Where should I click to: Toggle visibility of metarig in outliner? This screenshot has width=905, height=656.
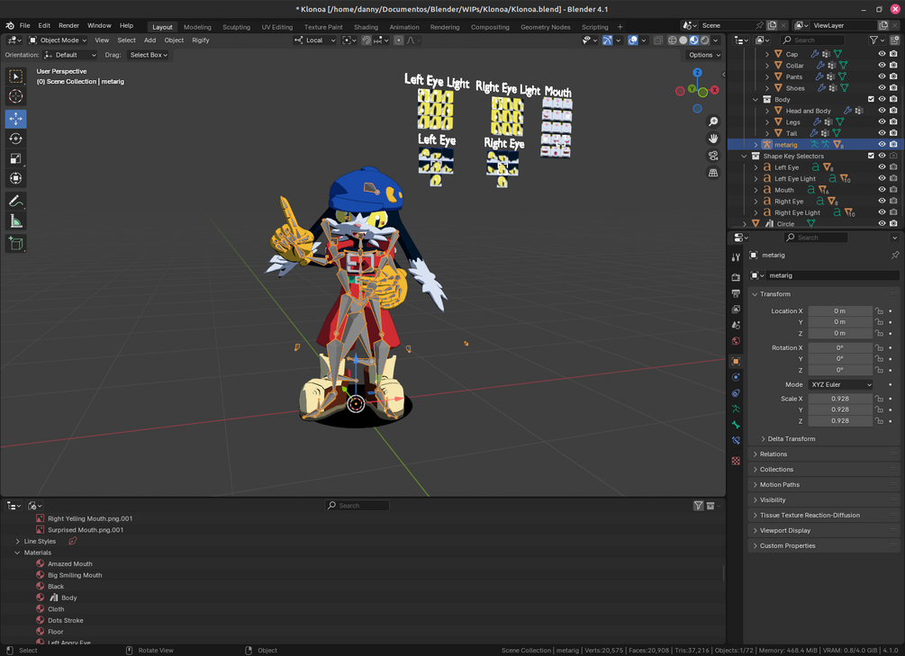(x=882, y=144)
